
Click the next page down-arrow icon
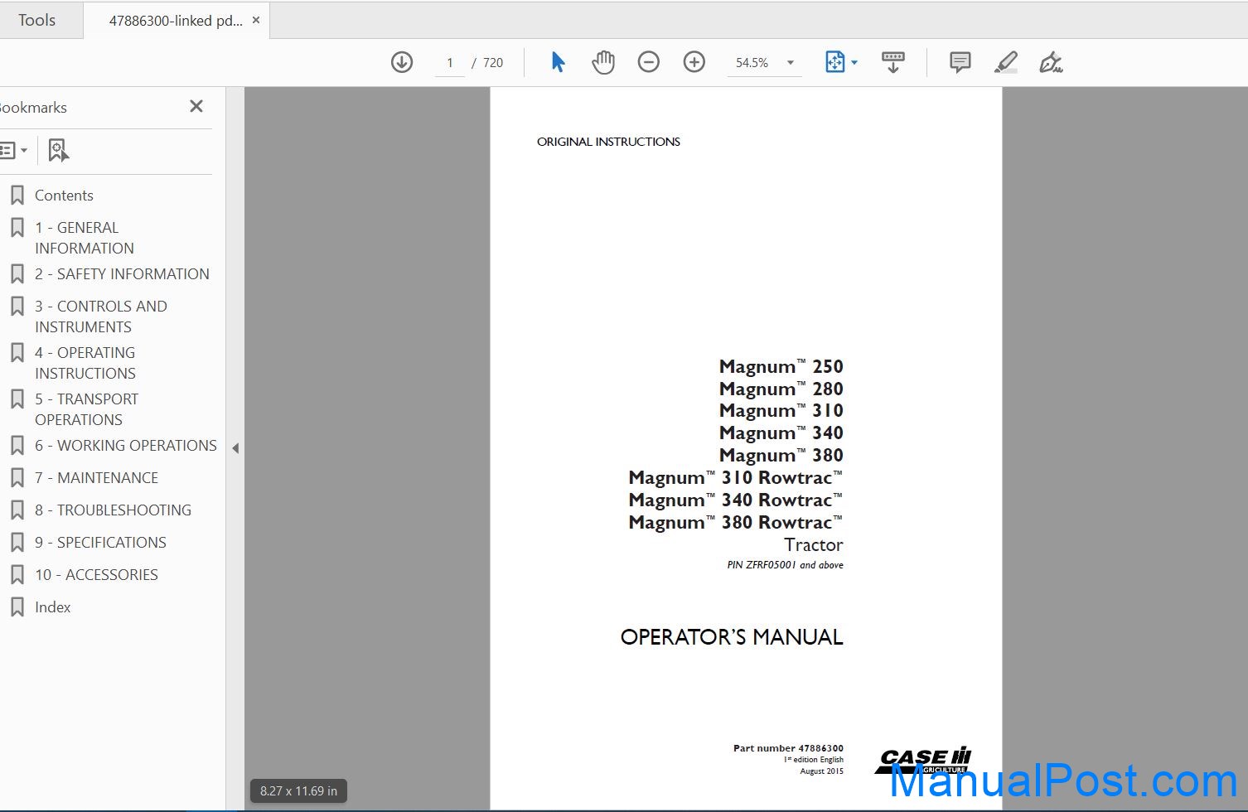pos(402,62)
